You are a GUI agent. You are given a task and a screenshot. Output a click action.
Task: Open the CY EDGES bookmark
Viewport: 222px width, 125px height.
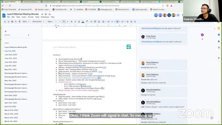tap(91, 9)
